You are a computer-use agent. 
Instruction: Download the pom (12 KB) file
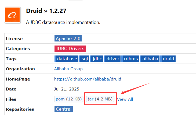tap(69, 99)
